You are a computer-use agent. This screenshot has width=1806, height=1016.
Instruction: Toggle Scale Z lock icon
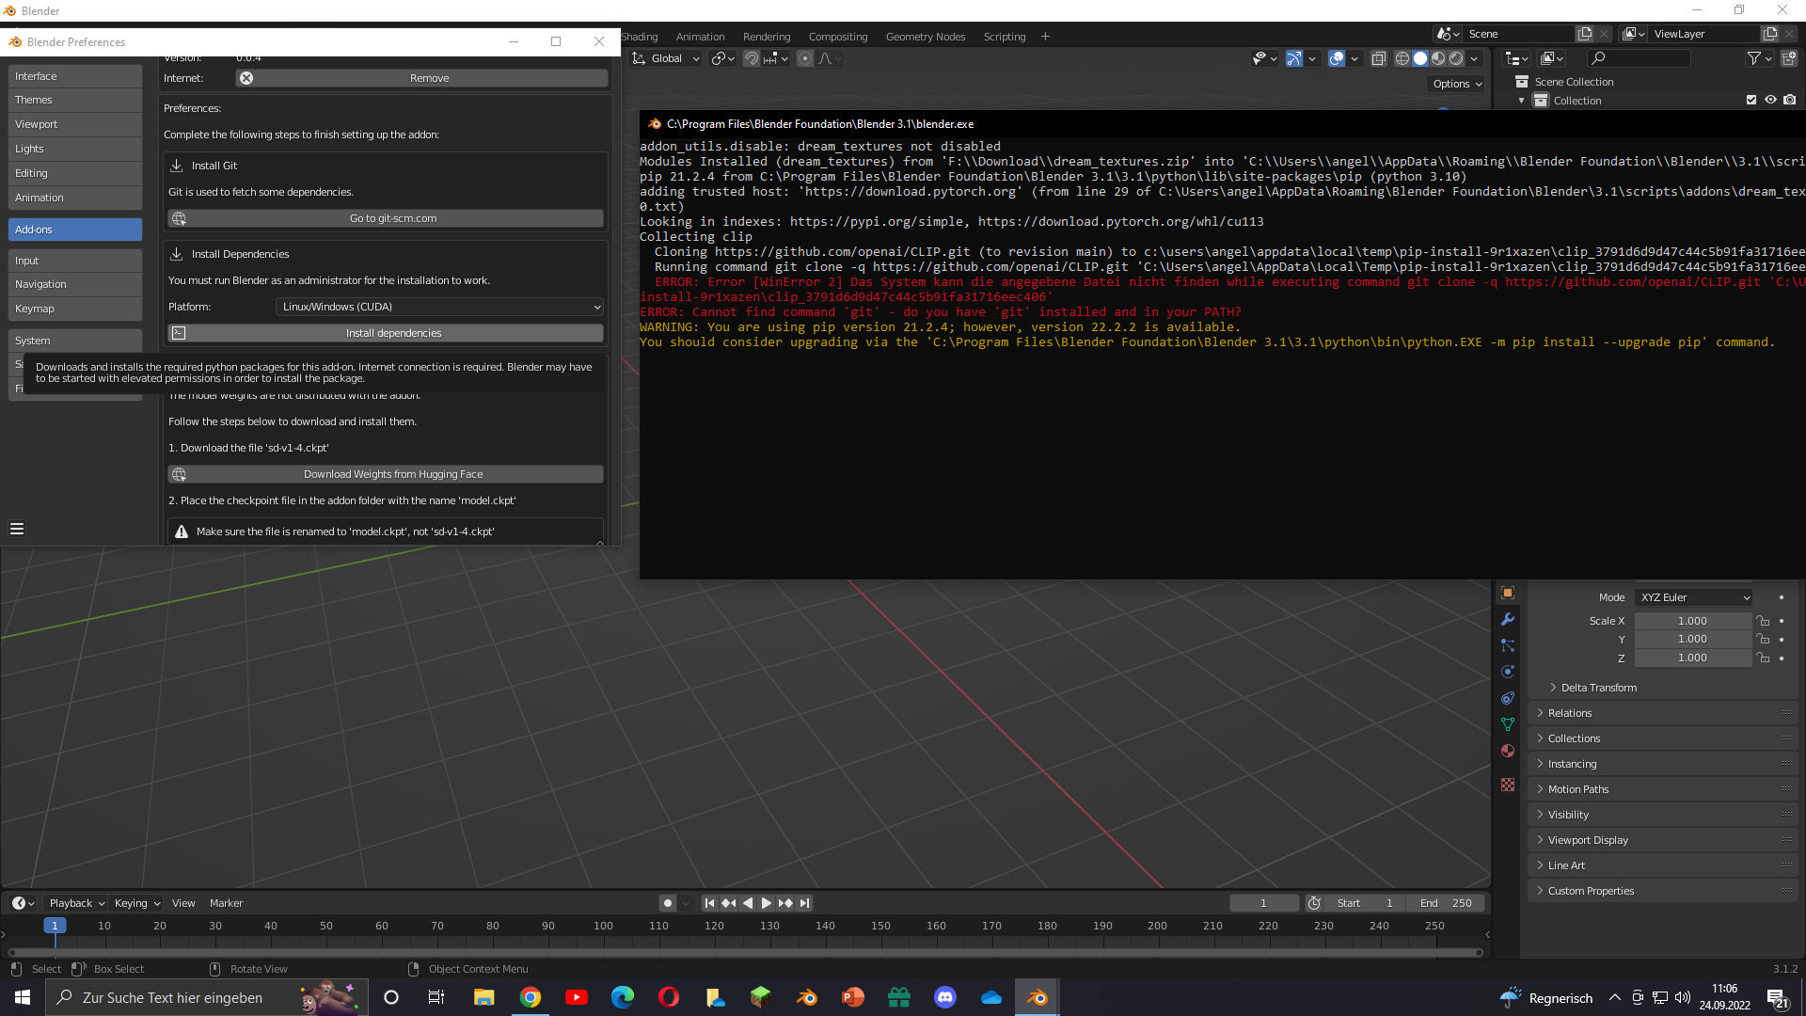coord(1764,658)
